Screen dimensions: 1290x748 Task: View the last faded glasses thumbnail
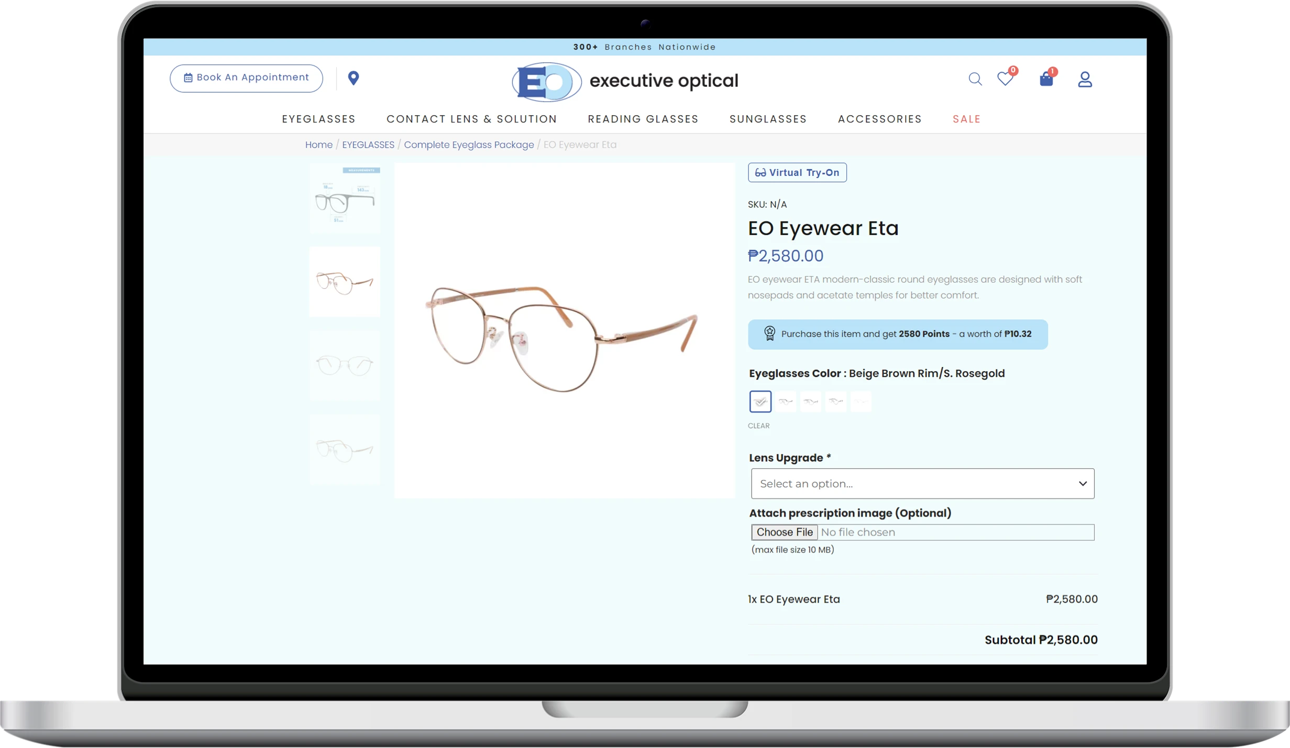point(345,450)
